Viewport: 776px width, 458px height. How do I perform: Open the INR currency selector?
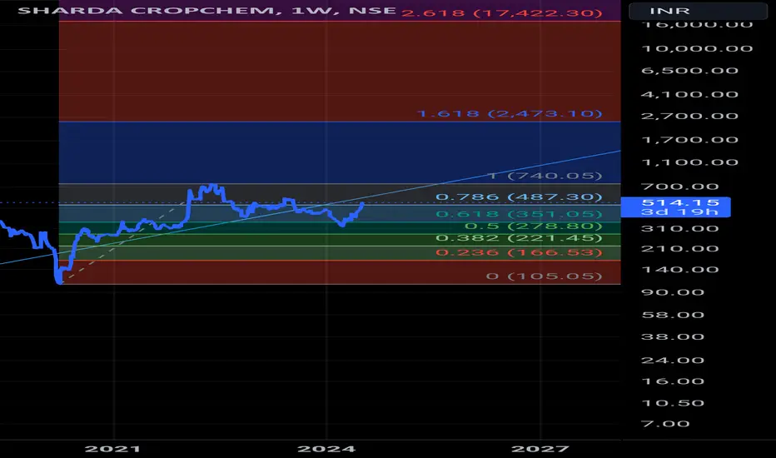tap(698, 11)
